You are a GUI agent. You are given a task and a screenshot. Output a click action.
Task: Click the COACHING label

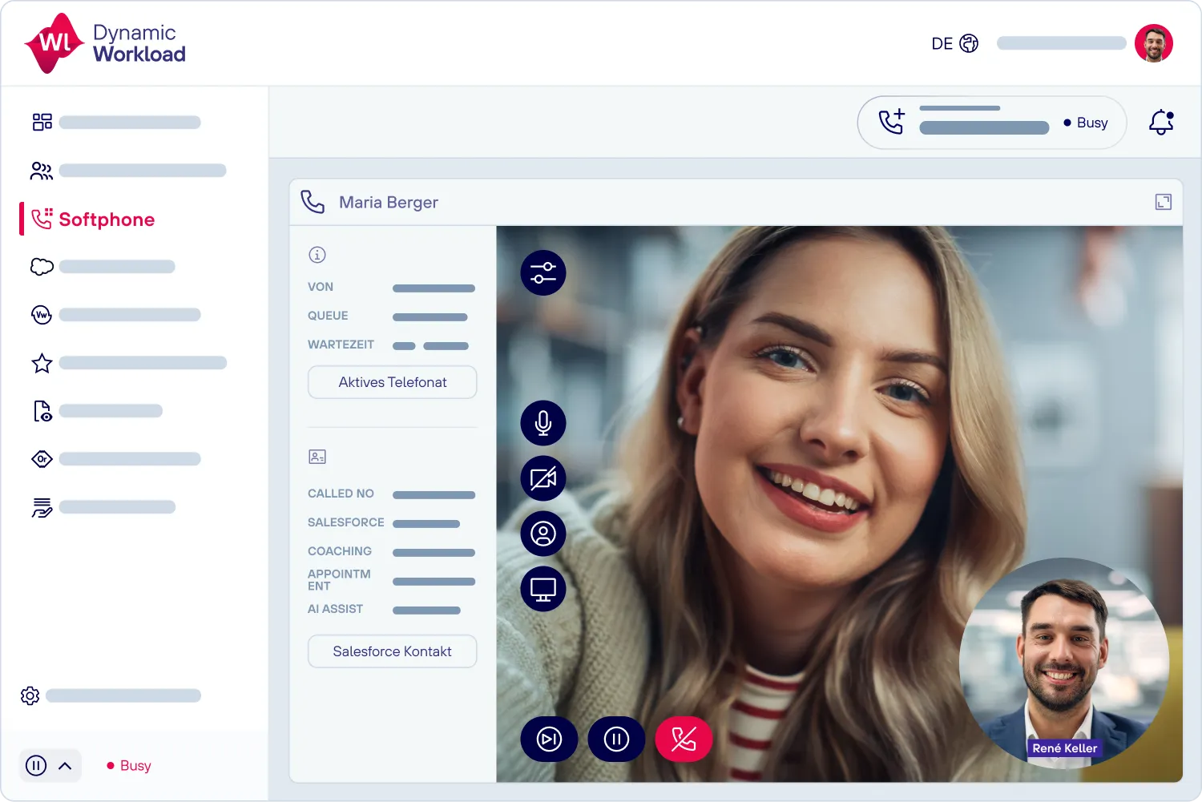point(340,551)
